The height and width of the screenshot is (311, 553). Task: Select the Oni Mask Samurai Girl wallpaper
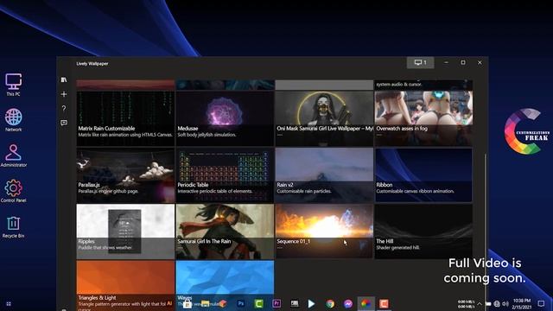click(324, 118)
